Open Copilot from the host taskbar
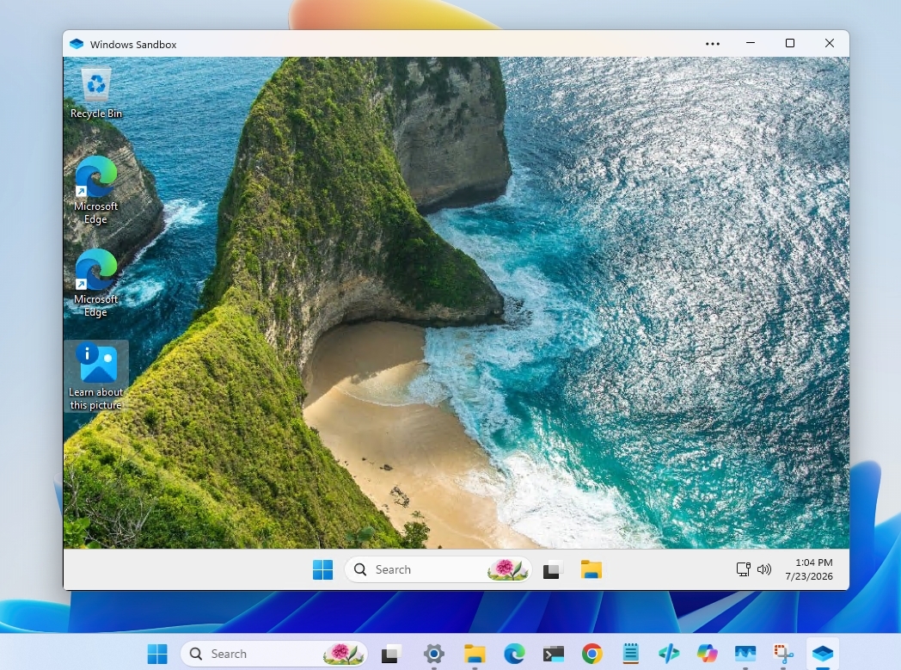Image resolution: width=901 pixels, height=670 pixels. tap(708, 654)
